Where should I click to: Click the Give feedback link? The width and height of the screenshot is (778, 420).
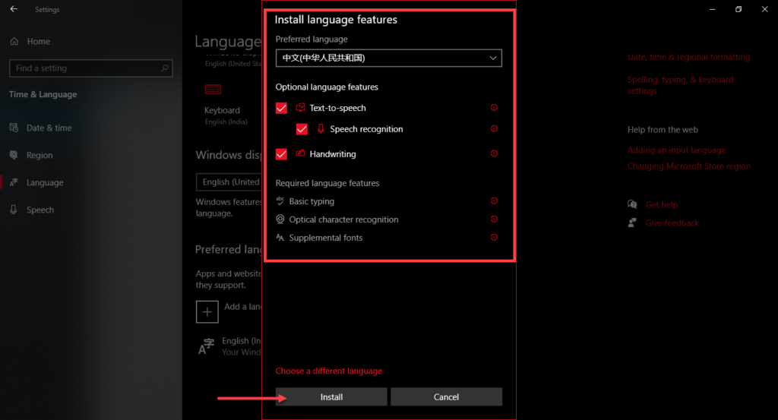[672, 223]
